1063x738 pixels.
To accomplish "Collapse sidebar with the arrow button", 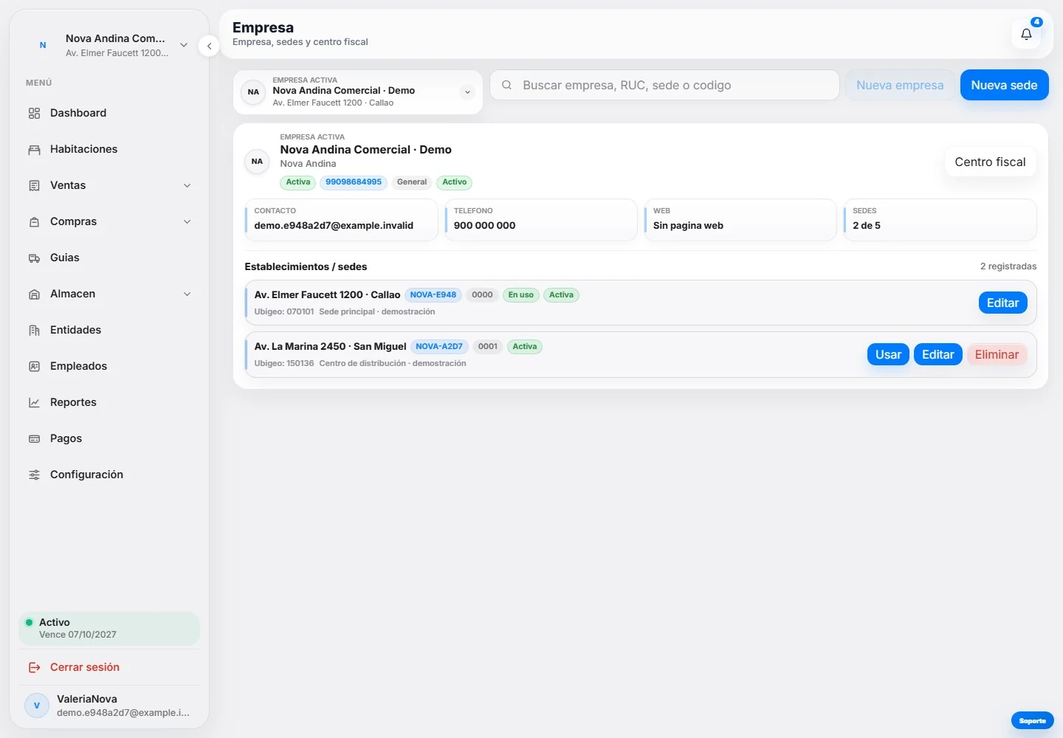I will point(209,46).
